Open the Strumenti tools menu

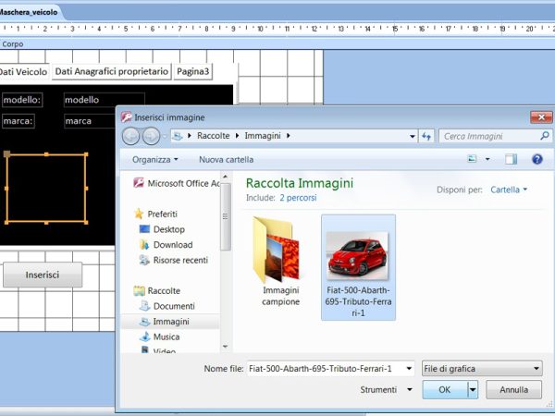383,390
